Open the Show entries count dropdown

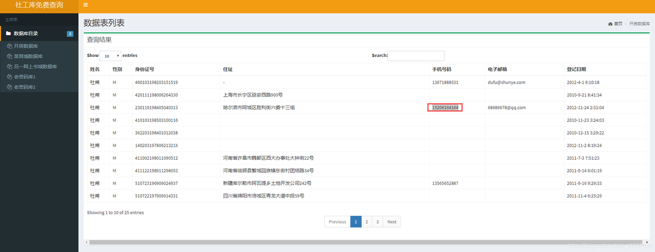pos(111,56)
